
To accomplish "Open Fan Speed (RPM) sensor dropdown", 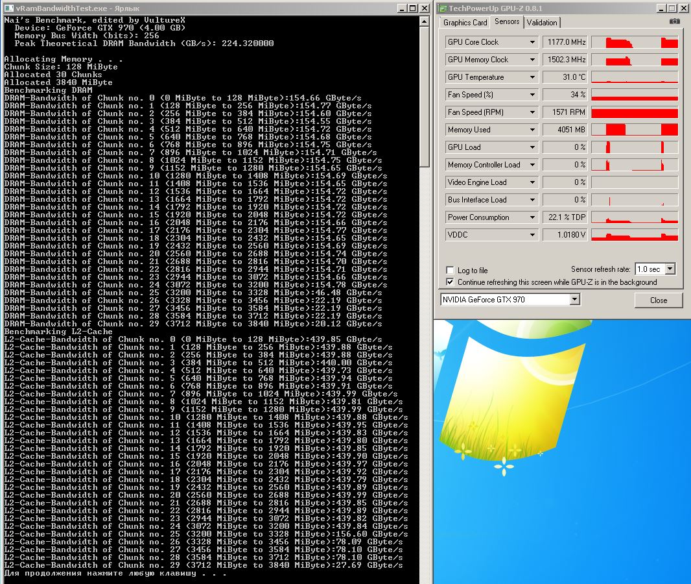I will (x=532, y=112).
